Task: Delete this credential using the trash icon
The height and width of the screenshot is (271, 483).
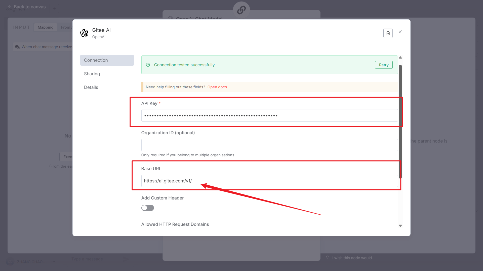Action: click(388, 33)
